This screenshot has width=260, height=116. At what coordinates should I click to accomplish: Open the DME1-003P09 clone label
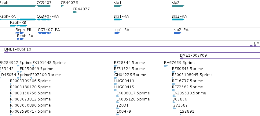click(x=193, y=55)
